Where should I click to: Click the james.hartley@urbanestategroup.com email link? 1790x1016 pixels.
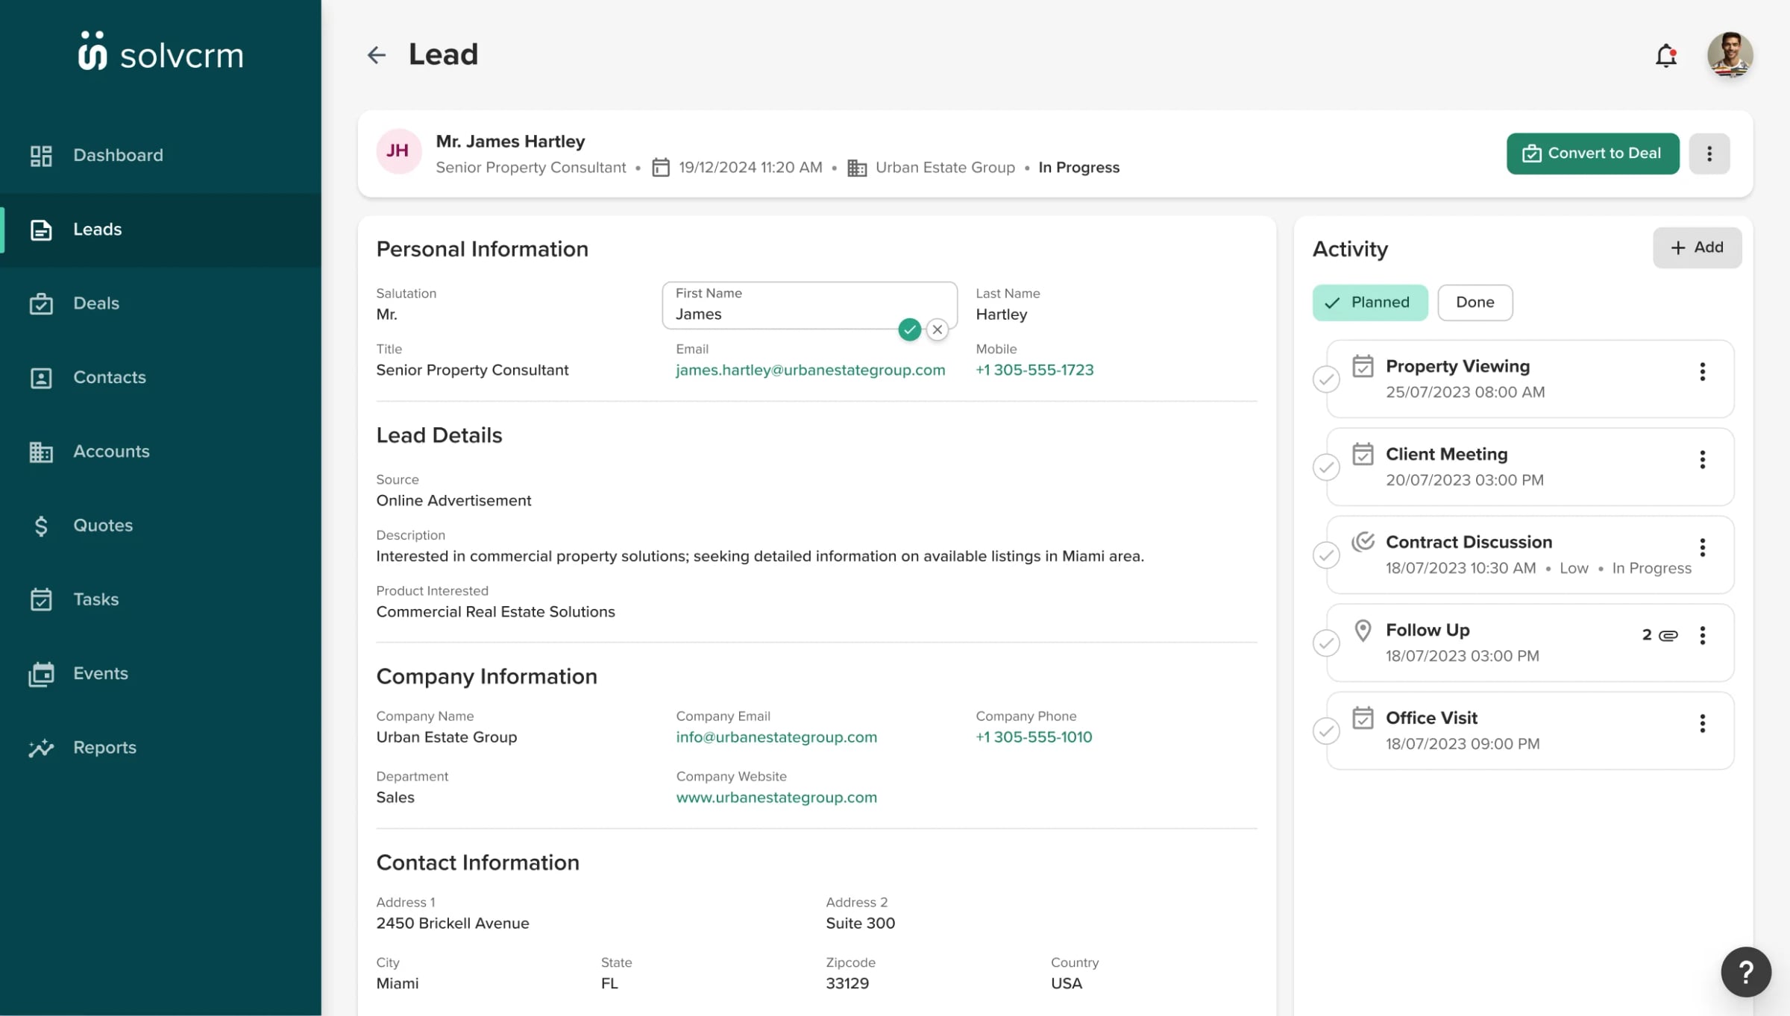pyautogui.click(x=810, y=370)
